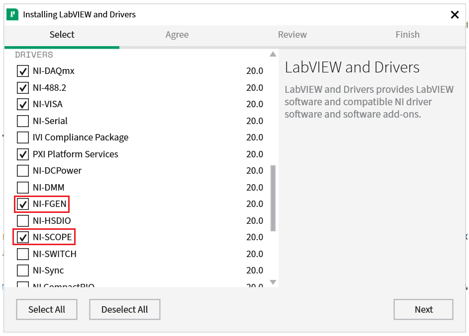Click the version 20.0 of NI-VISA
The width and height of the screenshot is (469, 336).
click(255, 104)
